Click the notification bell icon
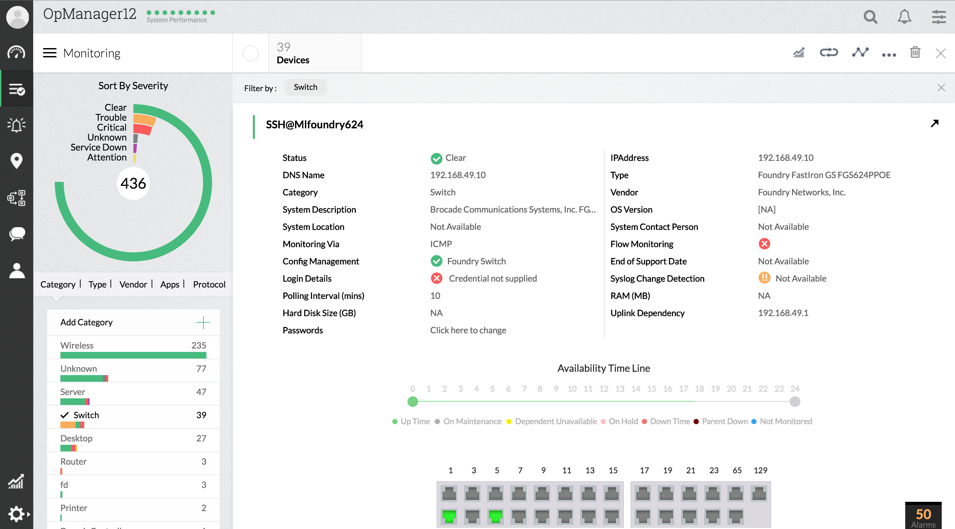This screenshot has height=529, width=955. (x=904, y=17)
